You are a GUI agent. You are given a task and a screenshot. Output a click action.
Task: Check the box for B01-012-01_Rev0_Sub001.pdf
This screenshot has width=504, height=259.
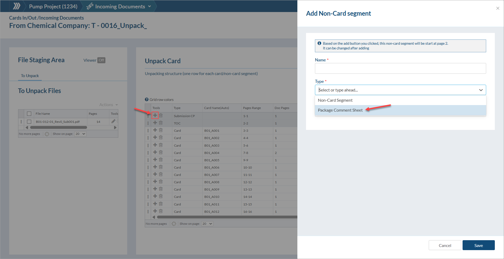pyautogui.click(x=29, y=122)
